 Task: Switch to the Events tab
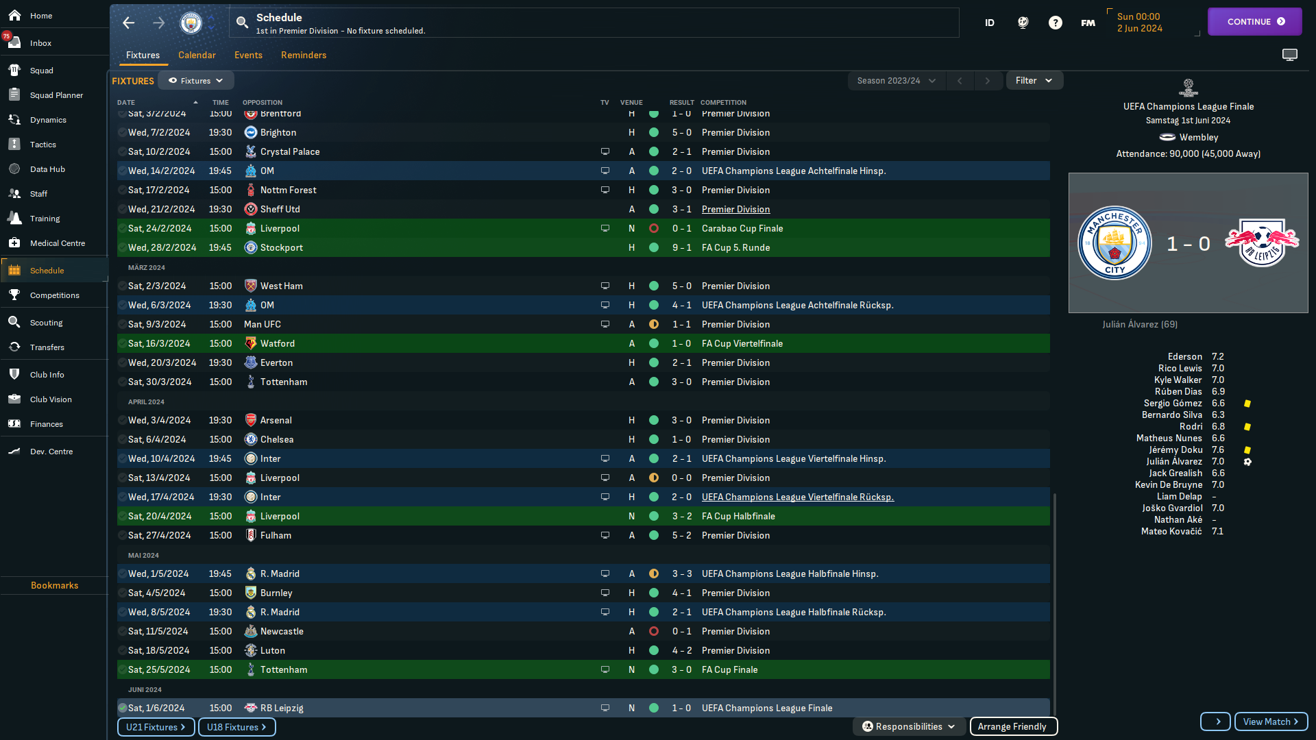pyautogui.click(x=248, y=55)
